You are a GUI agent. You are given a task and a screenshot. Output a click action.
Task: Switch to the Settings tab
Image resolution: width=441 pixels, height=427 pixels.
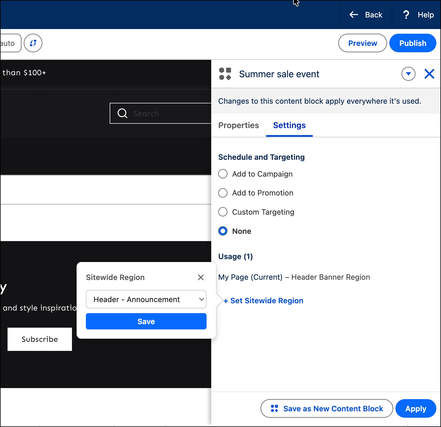tap(289, 125)
